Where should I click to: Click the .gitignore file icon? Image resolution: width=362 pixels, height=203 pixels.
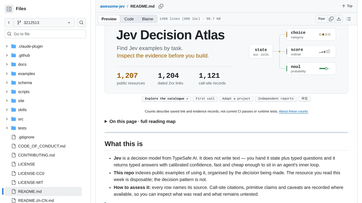[14, 137]
